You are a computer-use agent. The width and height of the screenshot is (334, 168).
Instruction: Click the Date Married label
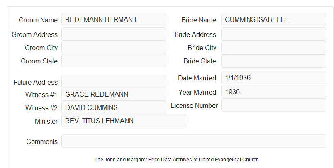[x=197, y=78]
